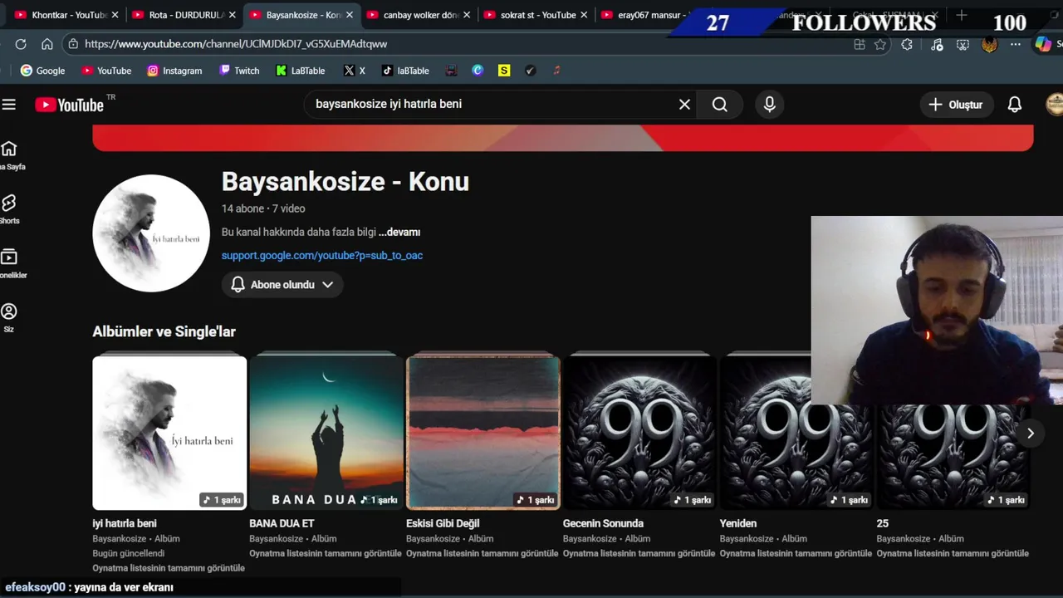This screenshot has width=1063, height=598.
Task: Open the X bookmark
Action: (355, 71)
